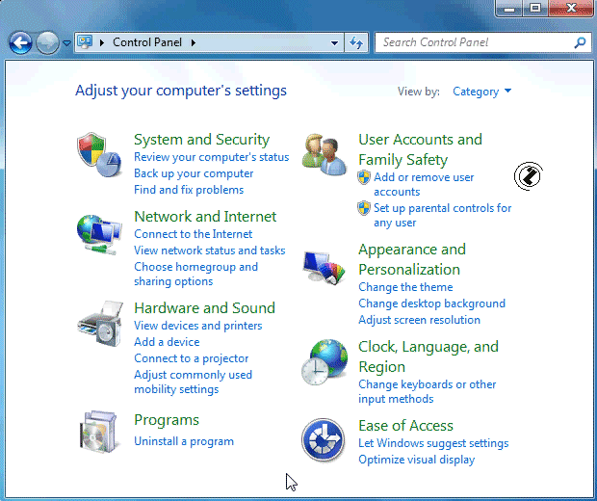Click the refresh icon beside address bar

[356, 42]
